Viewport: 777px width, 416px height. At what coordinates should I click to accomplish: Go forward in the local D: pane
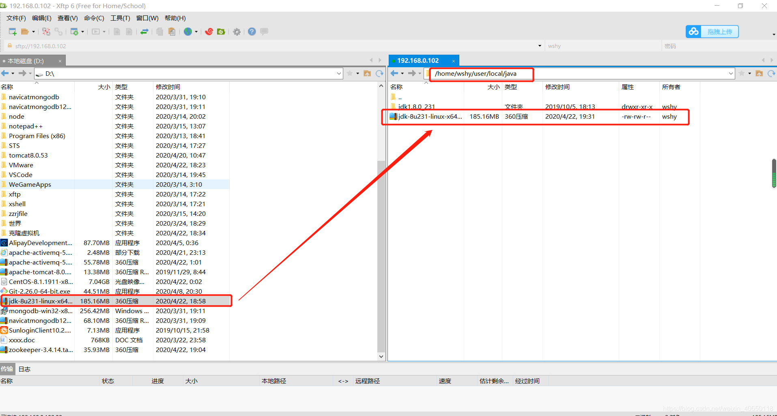point(22,73)
